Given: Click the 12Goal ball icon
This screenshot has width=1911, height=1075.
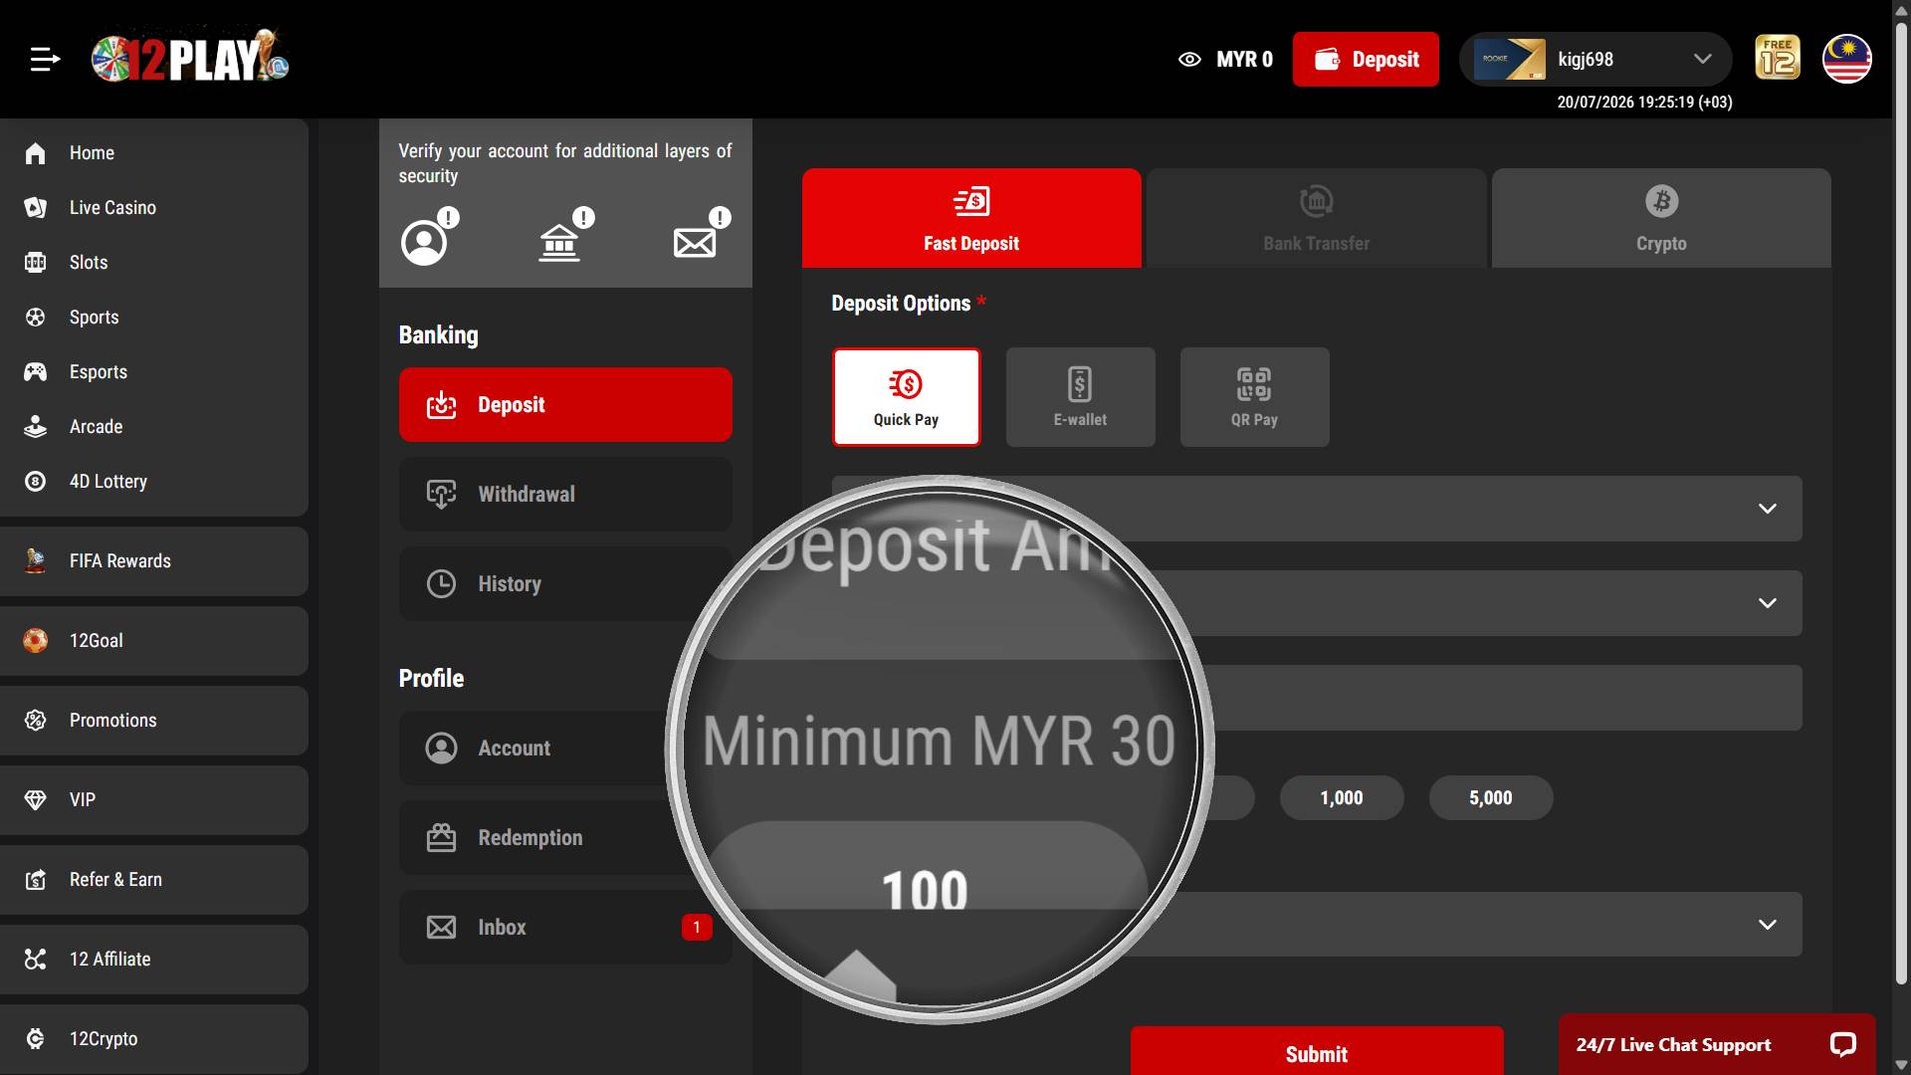Looking at the screenshot, I should pos(36,641).
